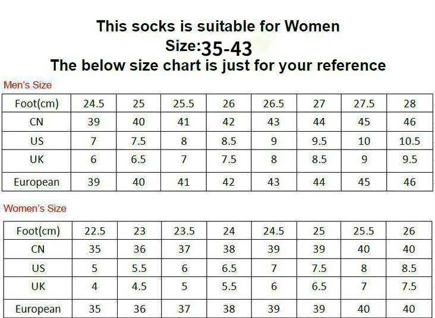Click the "suitable for Women" title line
Image resolution: width=435 pixels, height=318 pixels.
pyautogui.click(x=218, y=26)
